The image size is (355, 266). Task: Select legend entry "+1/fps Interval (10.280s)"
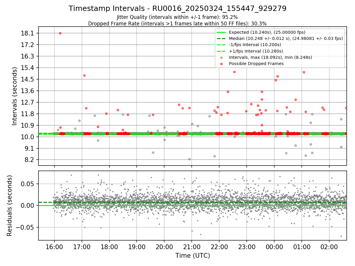[256, 51]
